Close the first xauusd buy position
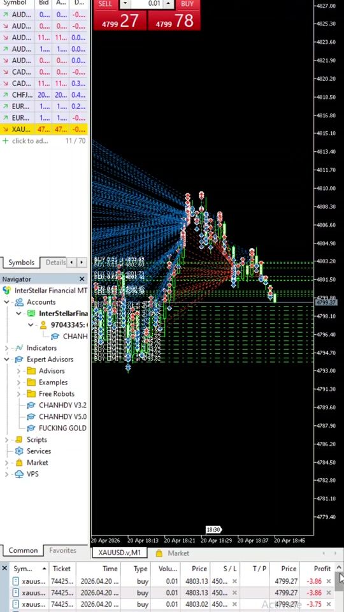 click(x=329, y=581)
